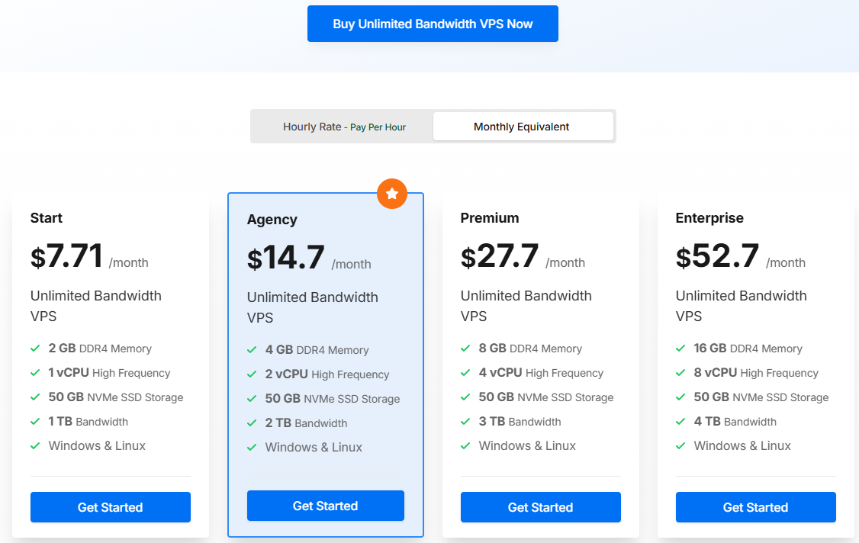
Task: Click 1 vCPU High Frequency text
Action: pyautogui.click(x=110, y=373)
